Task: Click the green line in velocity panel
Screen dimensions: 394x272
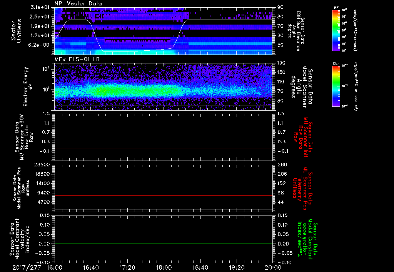Action: (163, 244)
